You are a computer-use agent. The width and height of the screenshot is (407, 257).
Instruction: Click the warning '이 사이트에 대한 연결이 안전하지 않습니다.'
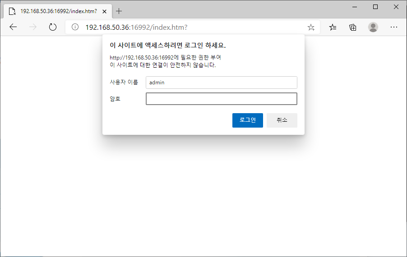pos(163,65)
